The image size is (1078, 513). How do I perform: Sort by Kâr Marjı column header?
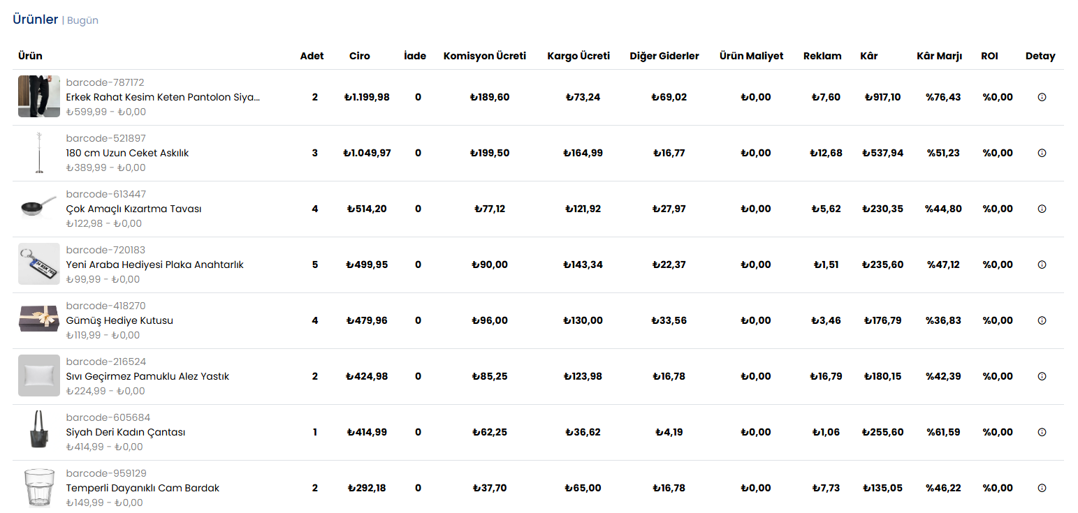point(939,56)
